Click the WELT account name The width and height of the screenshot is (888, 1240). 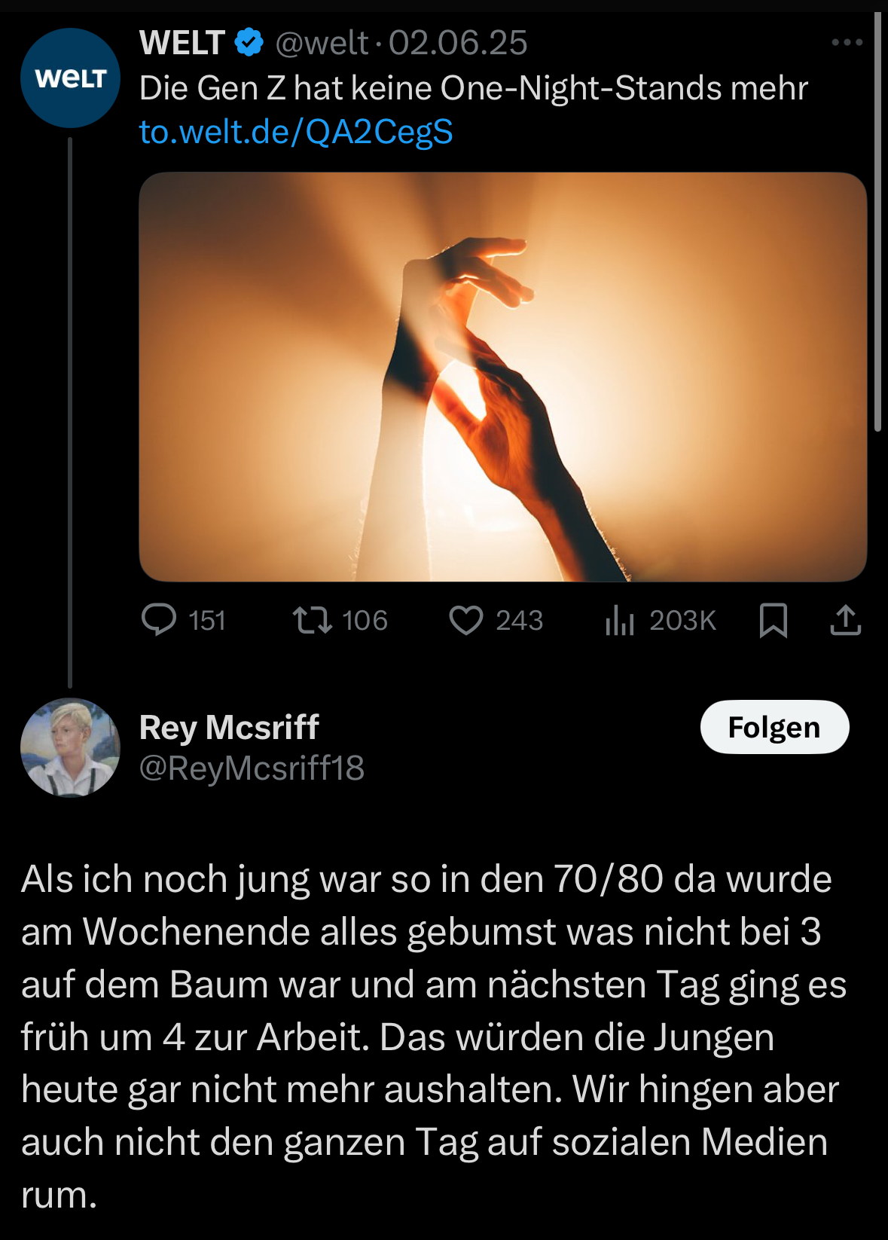[182, 42]
